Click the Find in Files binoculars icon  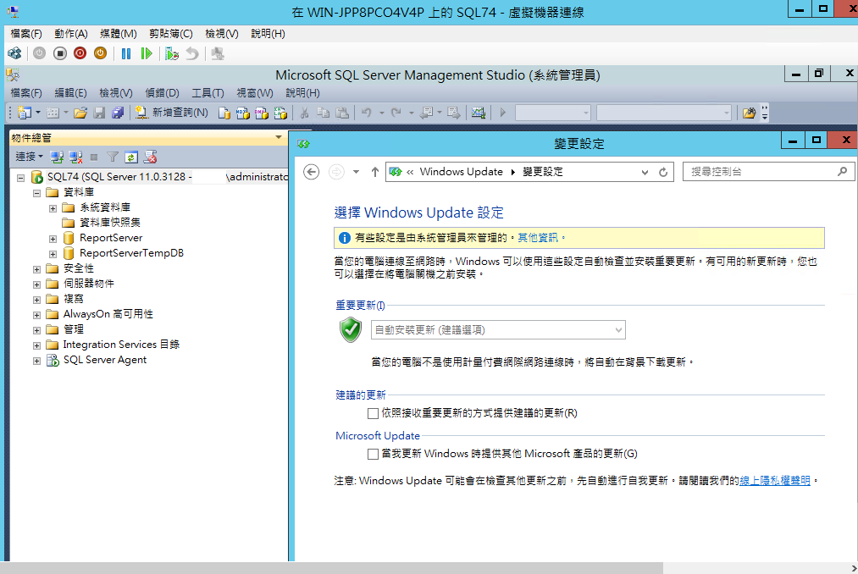pyautogui.click(x=749, y=113)
